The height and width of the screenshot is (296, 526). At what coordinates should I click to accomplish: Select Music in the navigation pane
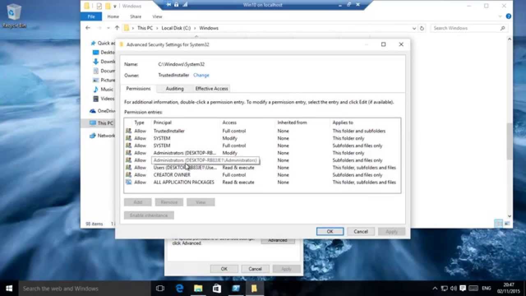click(107, 89)
